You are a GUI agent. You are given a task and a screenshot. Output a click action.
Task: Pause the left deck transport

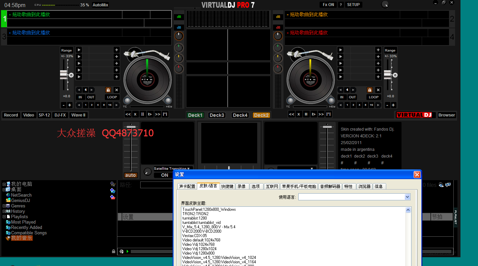143,114
